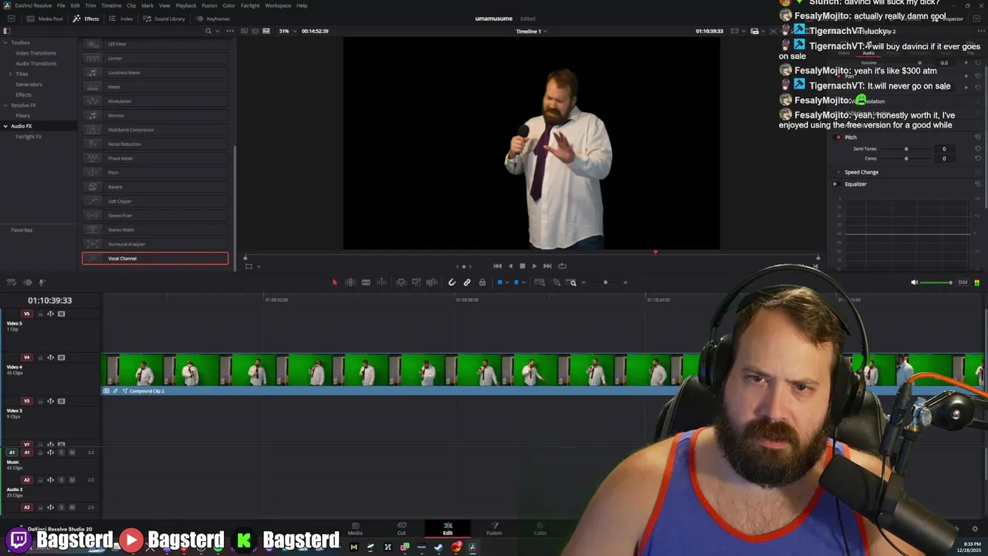
Task: Expand the Titles tree item
Action: click(x=11, y=73)
